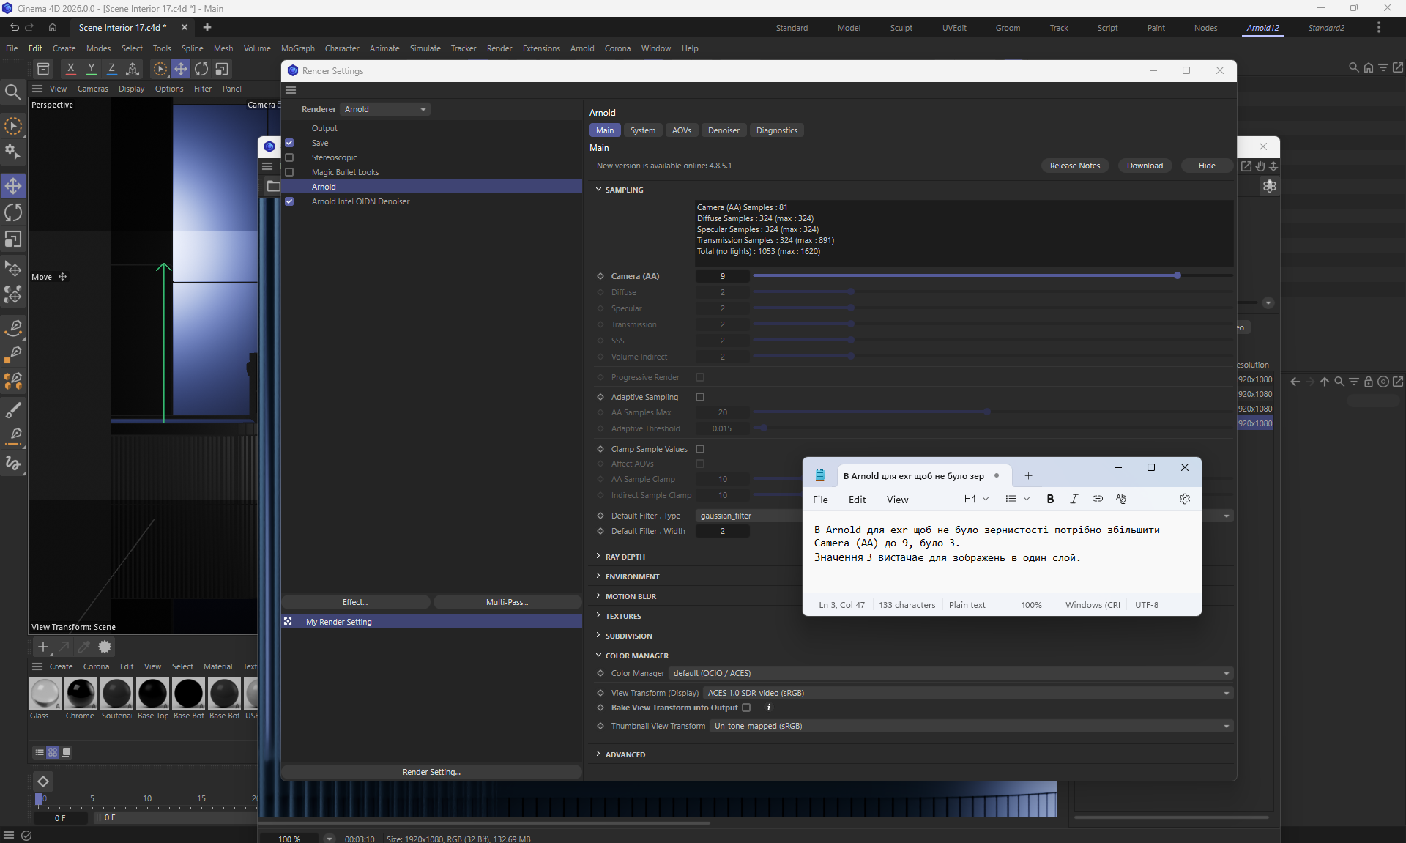Switch to the Denoiser tab

723,130
